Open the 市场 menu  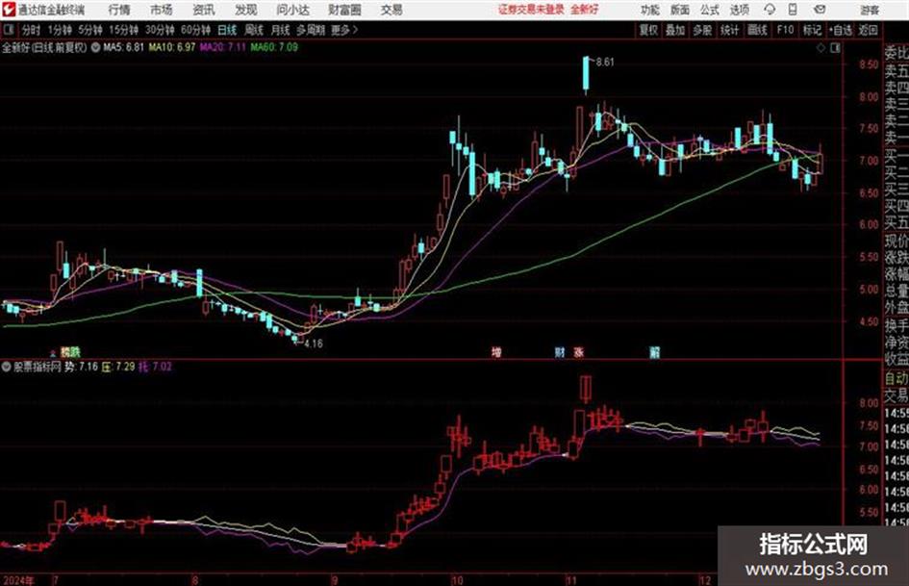coord(162,10)
